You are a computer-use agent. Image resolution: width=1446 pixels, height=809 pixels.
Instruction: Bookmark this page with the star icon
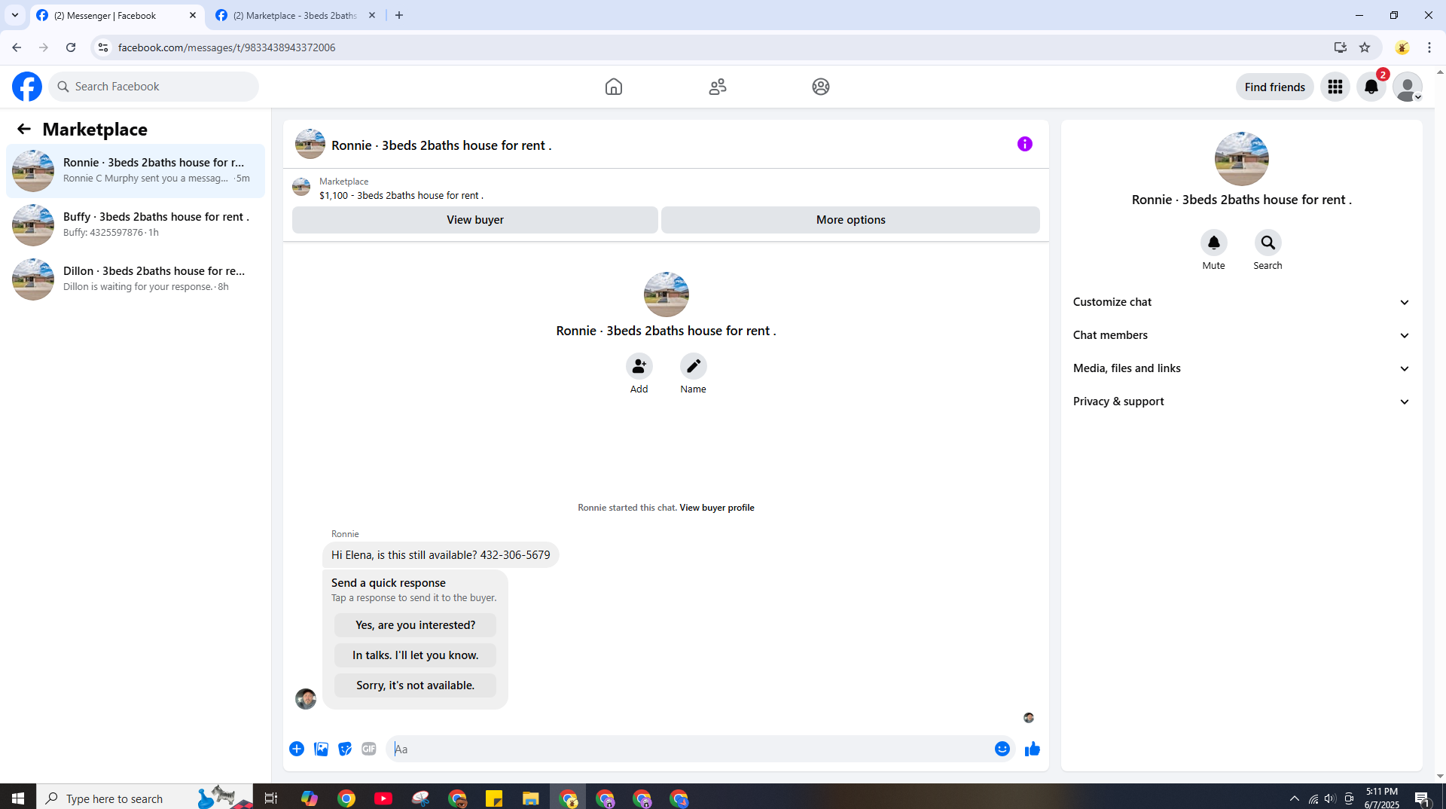(1365, 47)
